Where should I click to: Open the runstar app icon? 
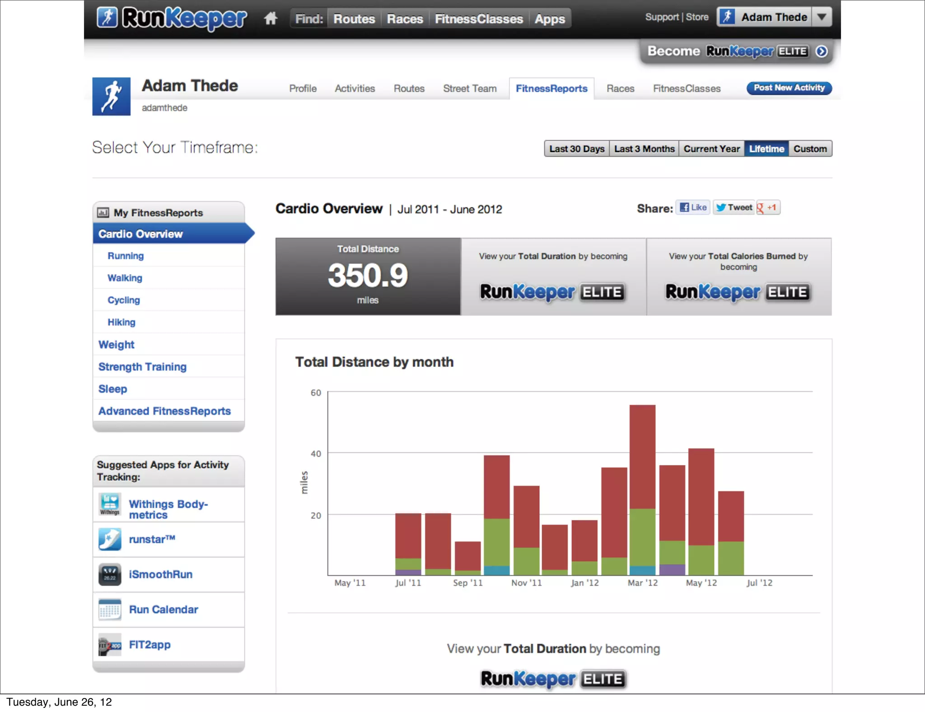click(x=110, y=539)
